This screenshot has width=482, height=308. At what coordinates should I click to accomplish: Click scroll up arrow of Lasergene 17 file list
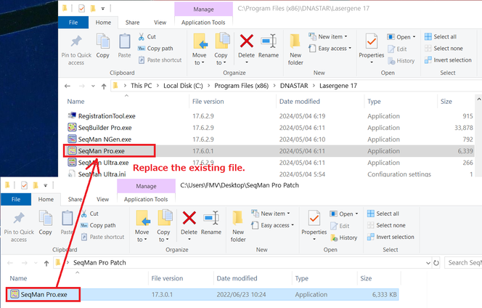click(478, 100)
